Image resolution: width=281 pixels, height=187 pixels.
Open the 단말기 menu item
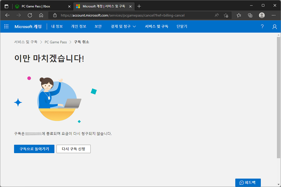[182, 26]
